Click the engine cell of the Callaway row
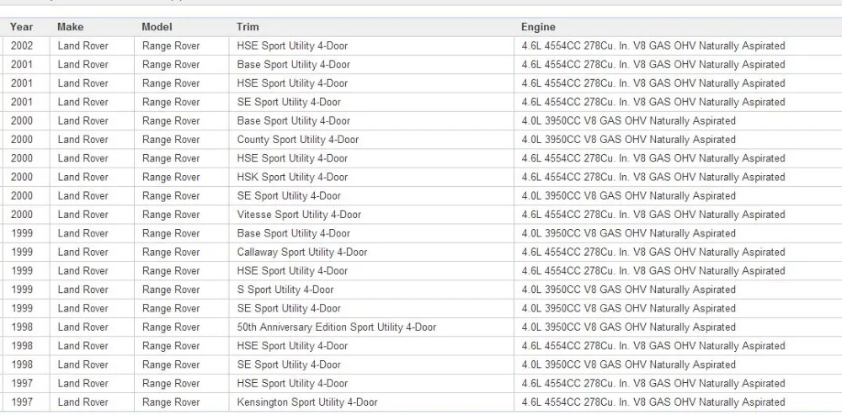The image size is (842, 415). pyautogui.click(x=653, y=252)
